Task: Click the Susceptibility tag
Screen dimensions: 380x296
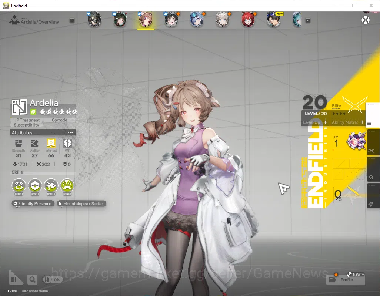Action: point(26,125)
